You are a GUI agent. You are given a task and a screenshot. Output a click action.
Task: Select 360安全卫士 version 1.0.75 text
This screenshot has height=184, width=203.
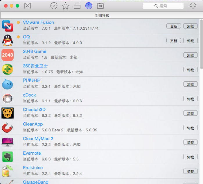tap(47, 72)
